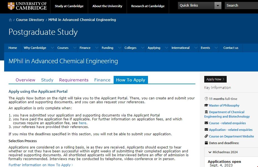
Task: Open the Finance course tab
Action: tap(102, 80)
